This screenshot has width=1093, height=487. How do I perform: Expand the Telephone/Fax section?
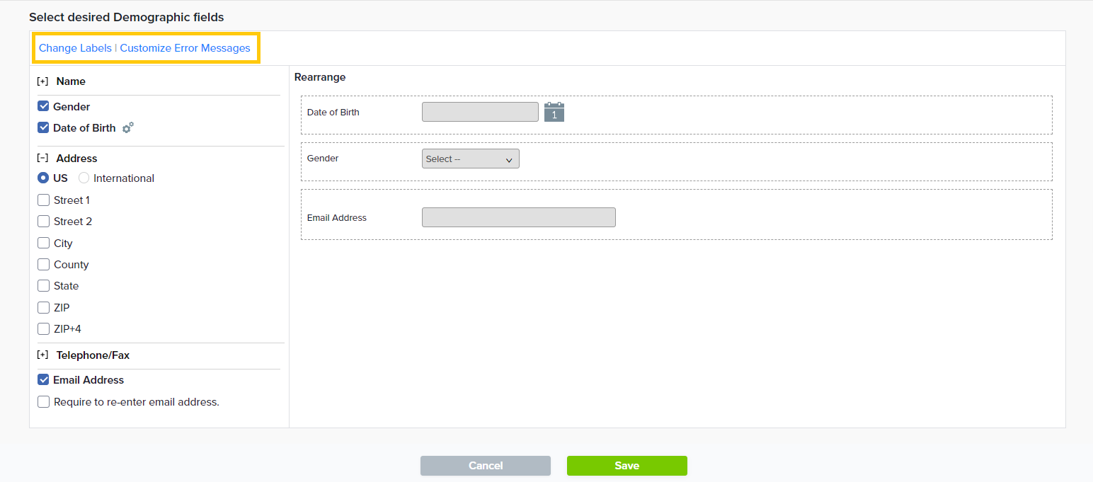pos(42,355)
